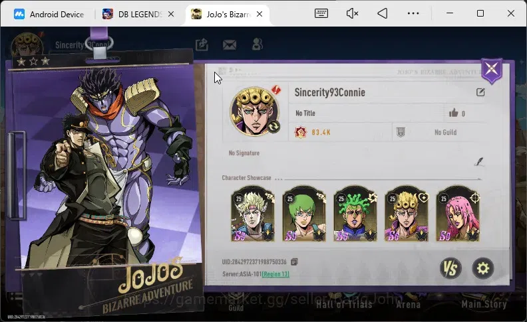Open Hall of Trials from bottom menu
Image resolution: width=527 pixels, height=322 pixels.
click(344, 304)
